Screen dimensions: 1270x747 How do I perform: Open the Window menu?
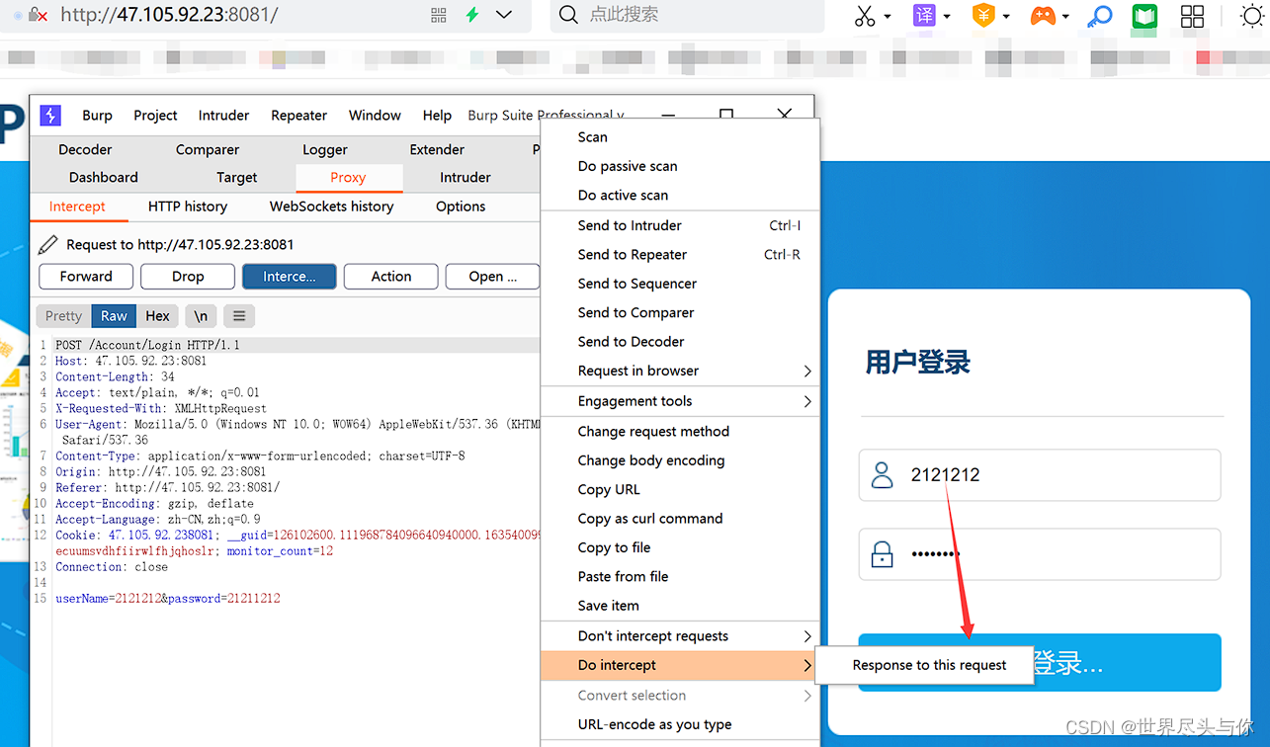click(x=375, y=116)
